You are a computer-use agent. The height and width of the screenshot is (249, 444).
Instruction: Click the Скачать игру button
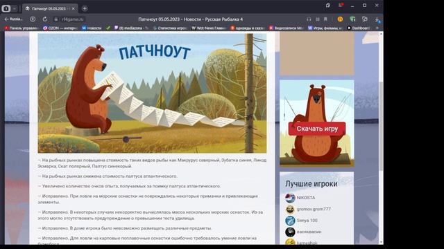(317, 129)
